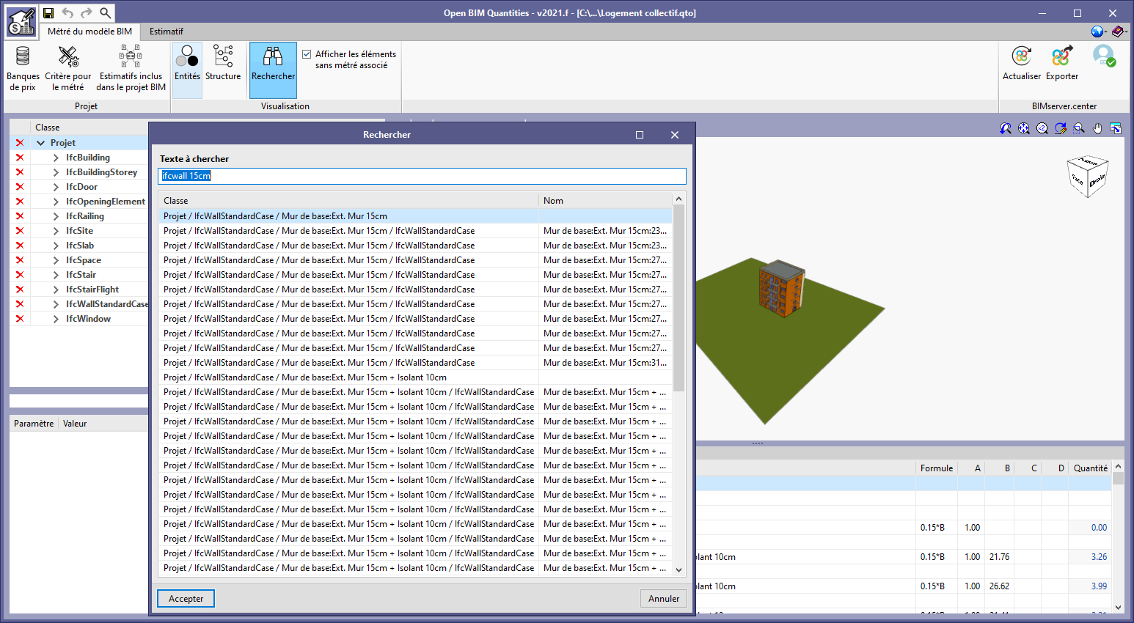Click the Texte à chercher input field

click(422, 176)
